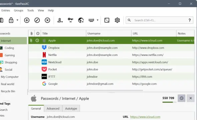Select the Internet group in sidebar
The height and width of the screenshot is (120, 197).
(13, 41)
